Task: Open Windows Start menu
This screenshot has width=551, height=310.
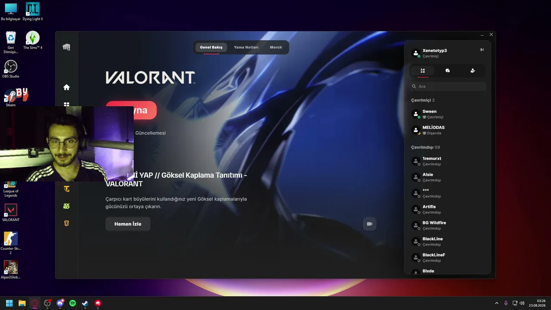Action: tap(9, 303)
